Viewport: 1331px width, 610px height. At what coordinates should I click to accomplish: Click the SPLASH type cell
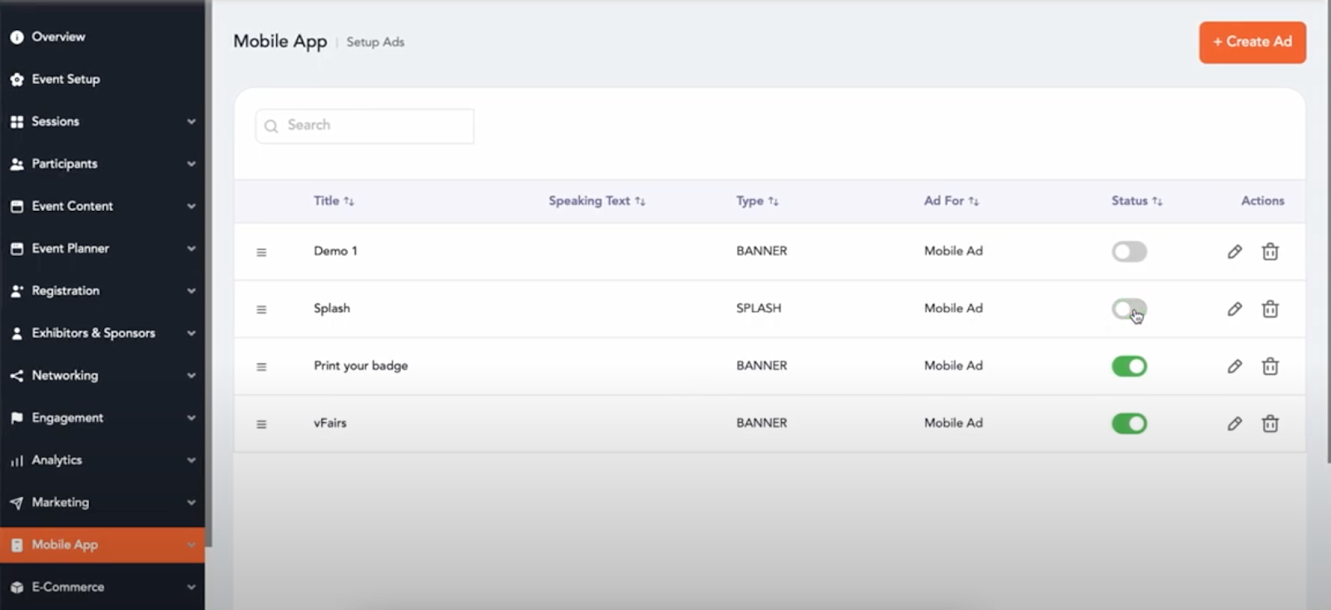(759, 308)
